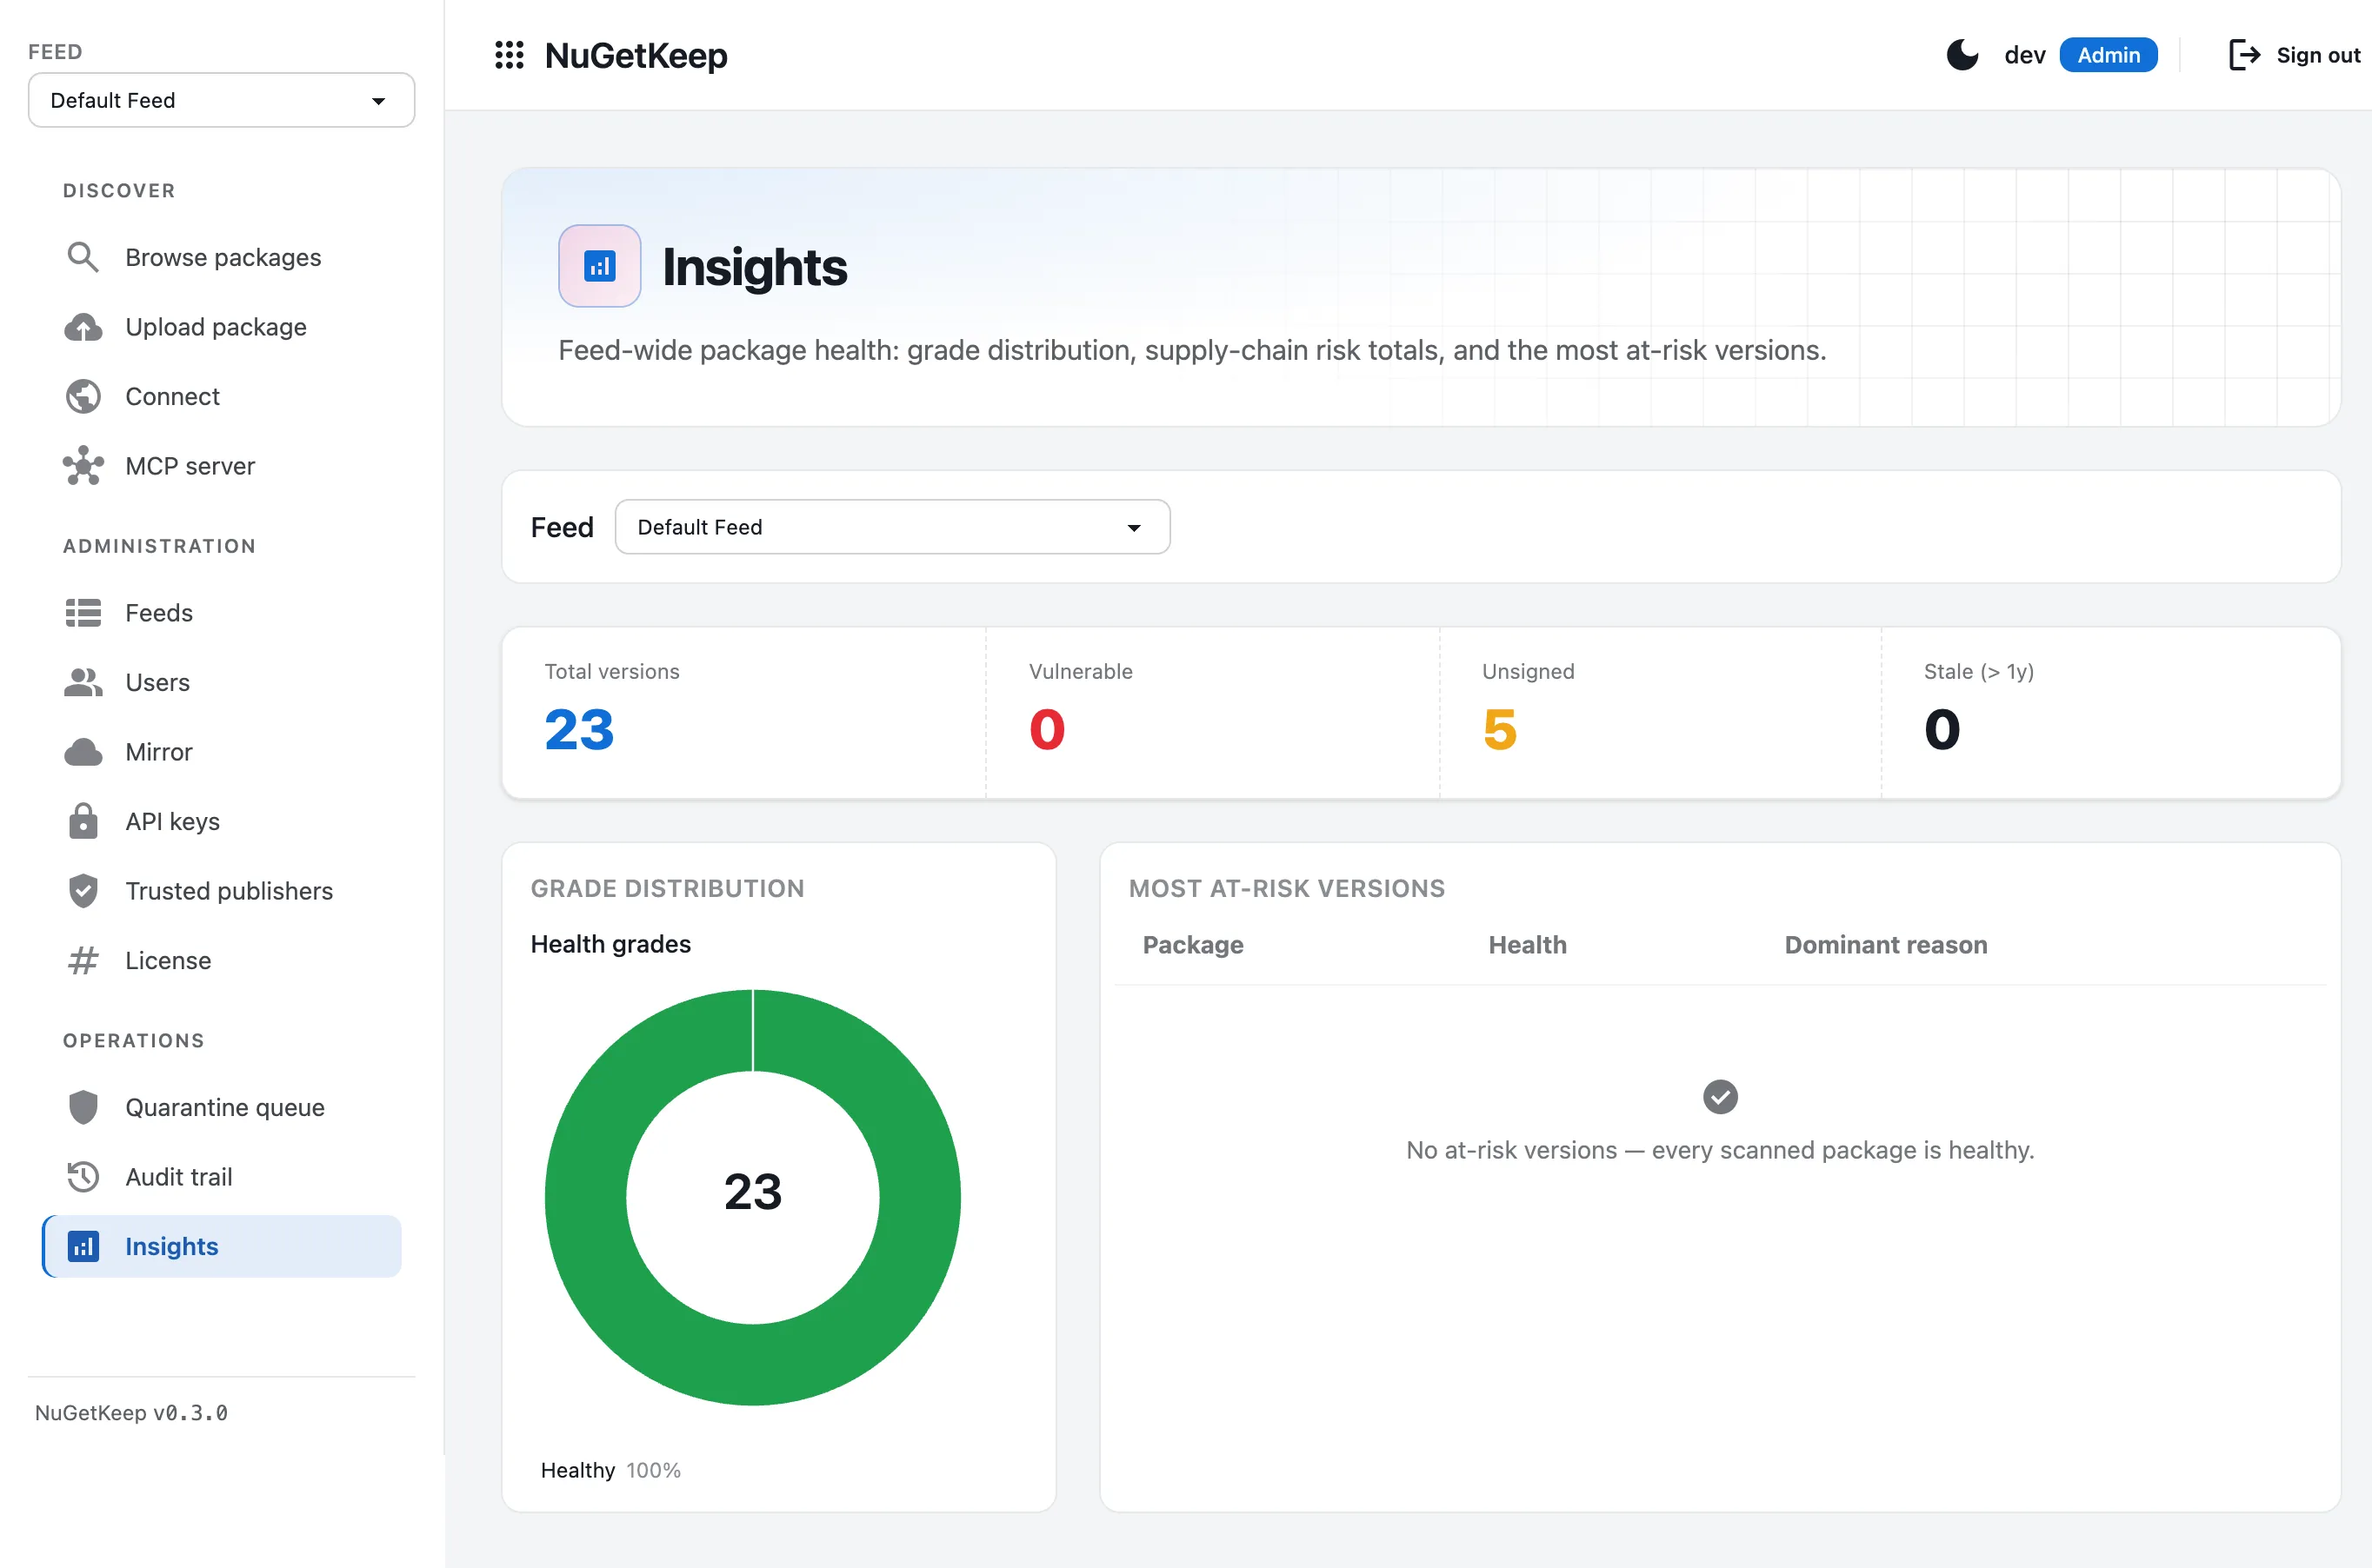Click the License hash icon
Viewport: 2372px width, 1568px height.
[x=83, y=960]
